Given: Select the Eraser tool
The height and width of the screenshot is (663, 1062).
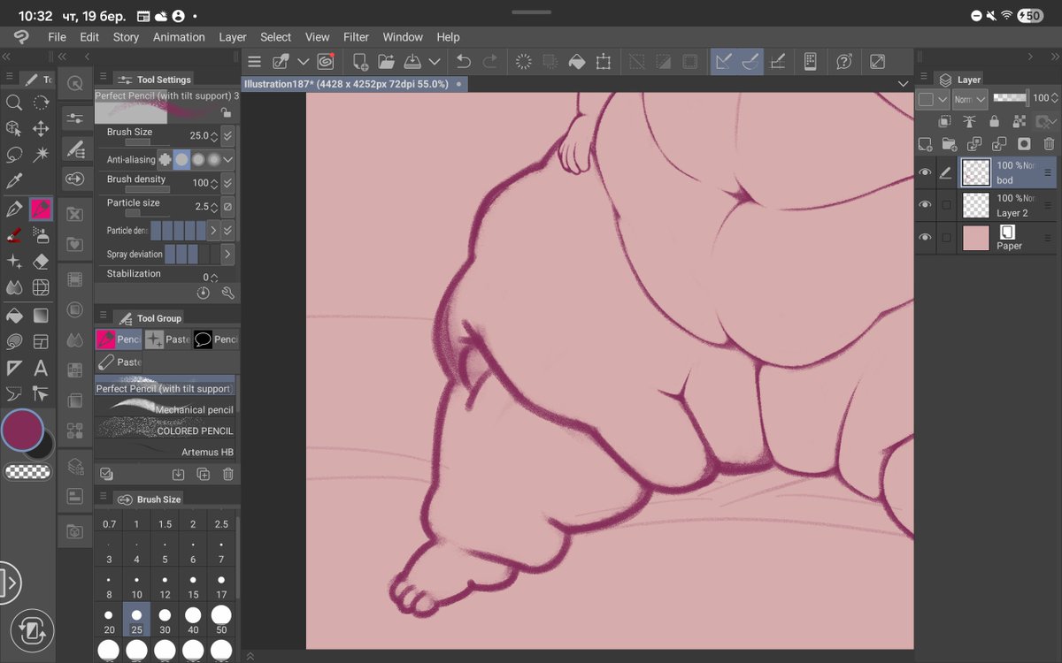Looking at the screenshot, I should (x=41, y=262).
